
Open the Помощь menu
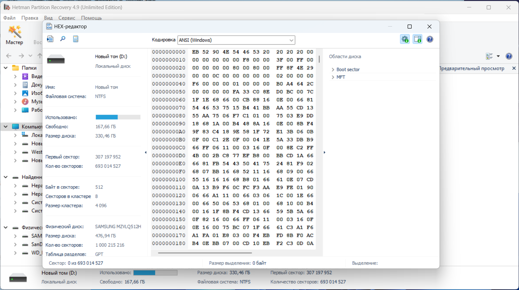(x=91, y=18)
